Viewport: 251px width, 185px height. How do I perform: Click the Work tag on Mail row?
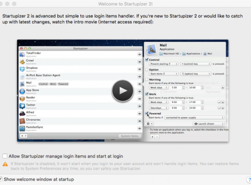pos(53,84)
